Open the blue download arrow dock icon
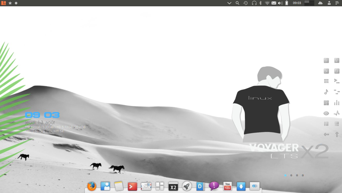The width and height of the screenshot is (342, 193). (x=241, y=186)
